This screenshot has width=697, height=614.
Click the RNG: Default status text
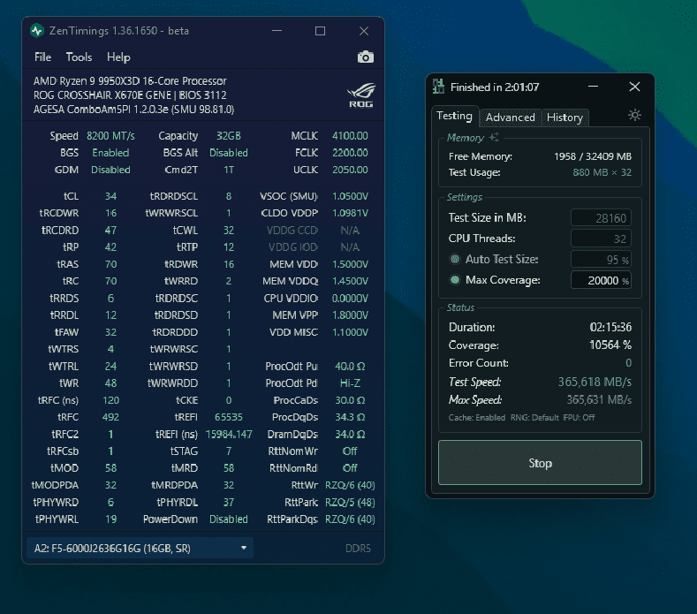pyautogui.click(x=534, y=418)
